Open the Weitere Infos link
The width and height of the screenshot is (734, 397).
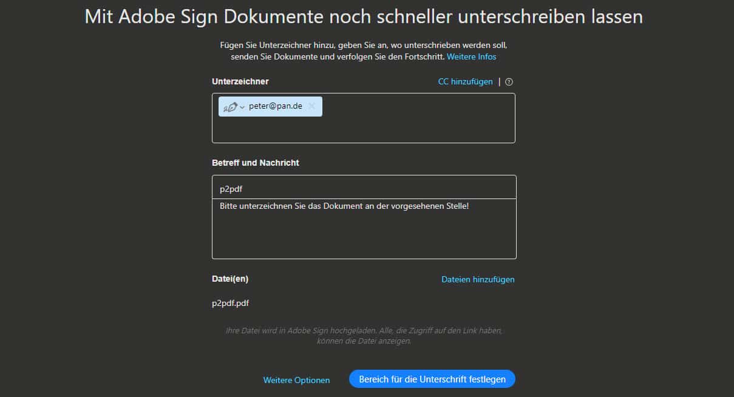[x=472, y=56]
